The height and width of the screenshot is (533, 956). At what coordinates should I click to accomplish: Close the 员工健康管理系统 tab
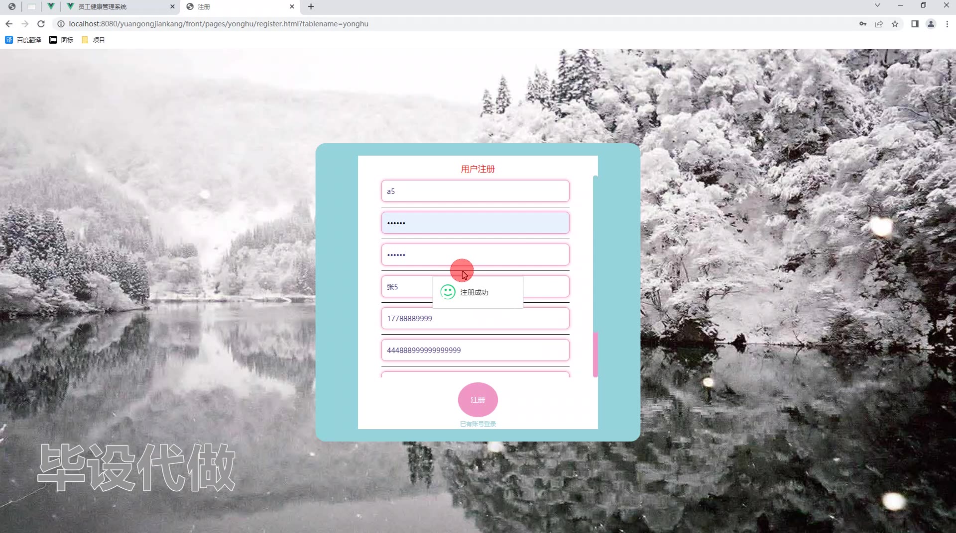172,6
